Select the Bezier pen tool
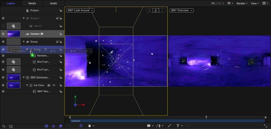 [158, 126]
